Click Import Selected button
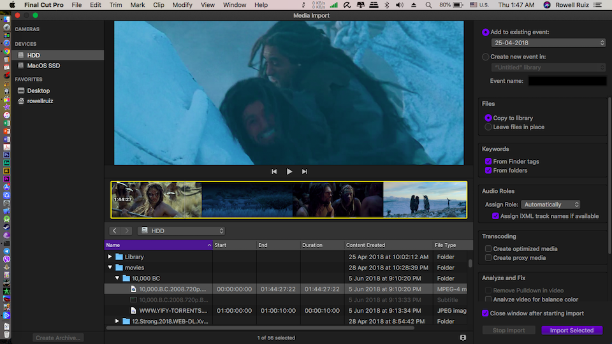612x344 pixels. click(572, 331)
